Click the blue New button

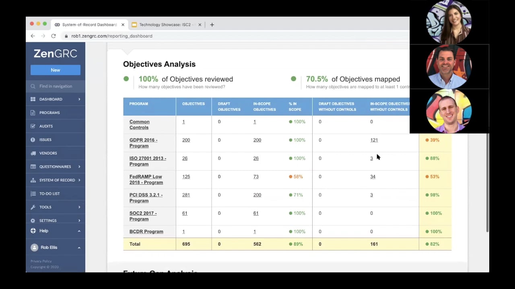pos(56,70)
